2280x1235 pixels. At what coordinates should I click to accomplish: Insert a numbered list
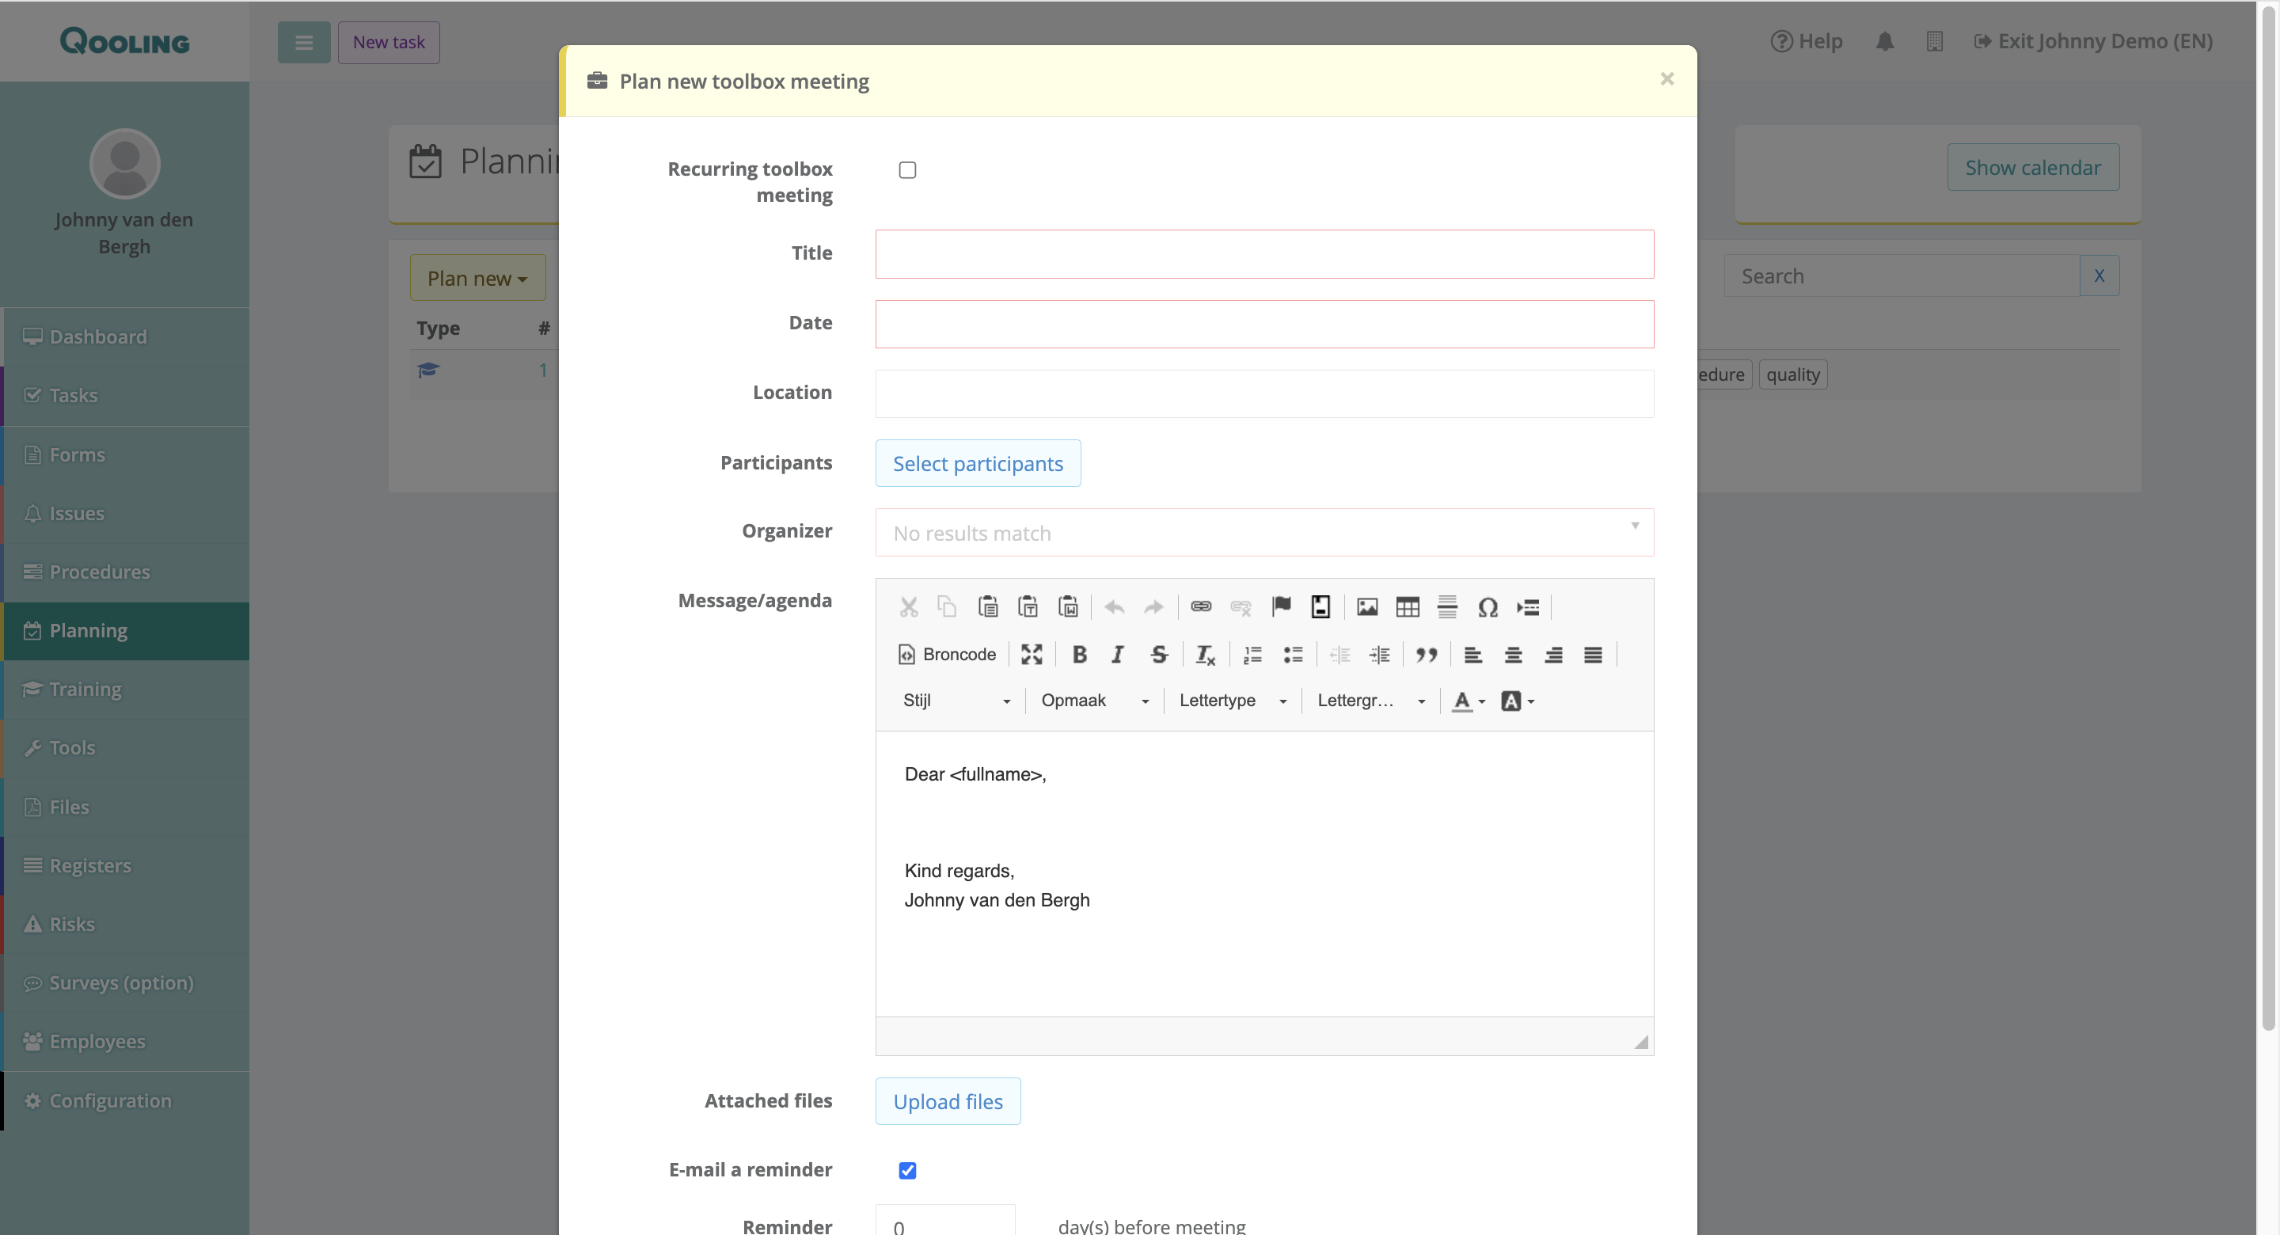[x=1252, y=654]
